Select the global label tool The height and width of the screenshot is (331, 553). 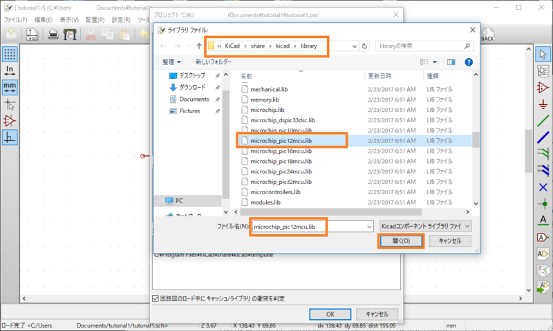coord(543,237)
